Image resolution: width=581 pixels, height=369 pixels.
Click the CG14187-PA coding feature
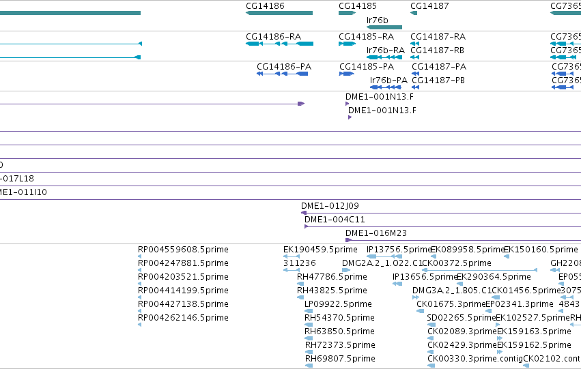tap(439, 67)
